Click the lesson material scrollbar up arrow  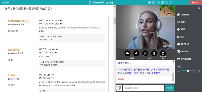coord(115,6)
